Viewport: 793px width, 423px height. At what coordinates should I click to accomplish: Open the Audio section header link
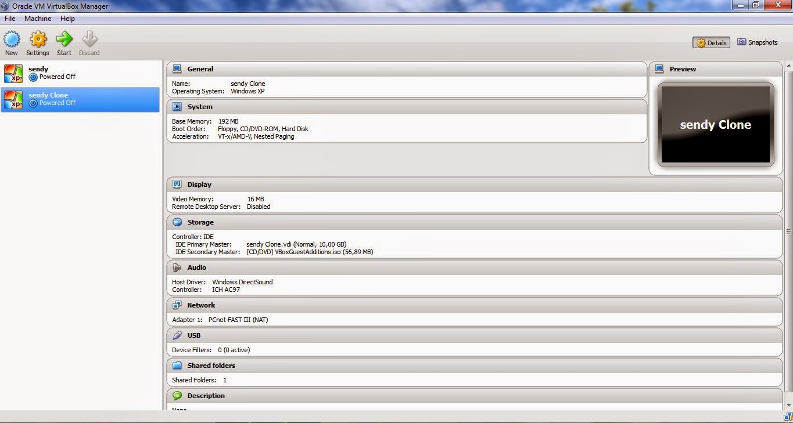point(197,267)
